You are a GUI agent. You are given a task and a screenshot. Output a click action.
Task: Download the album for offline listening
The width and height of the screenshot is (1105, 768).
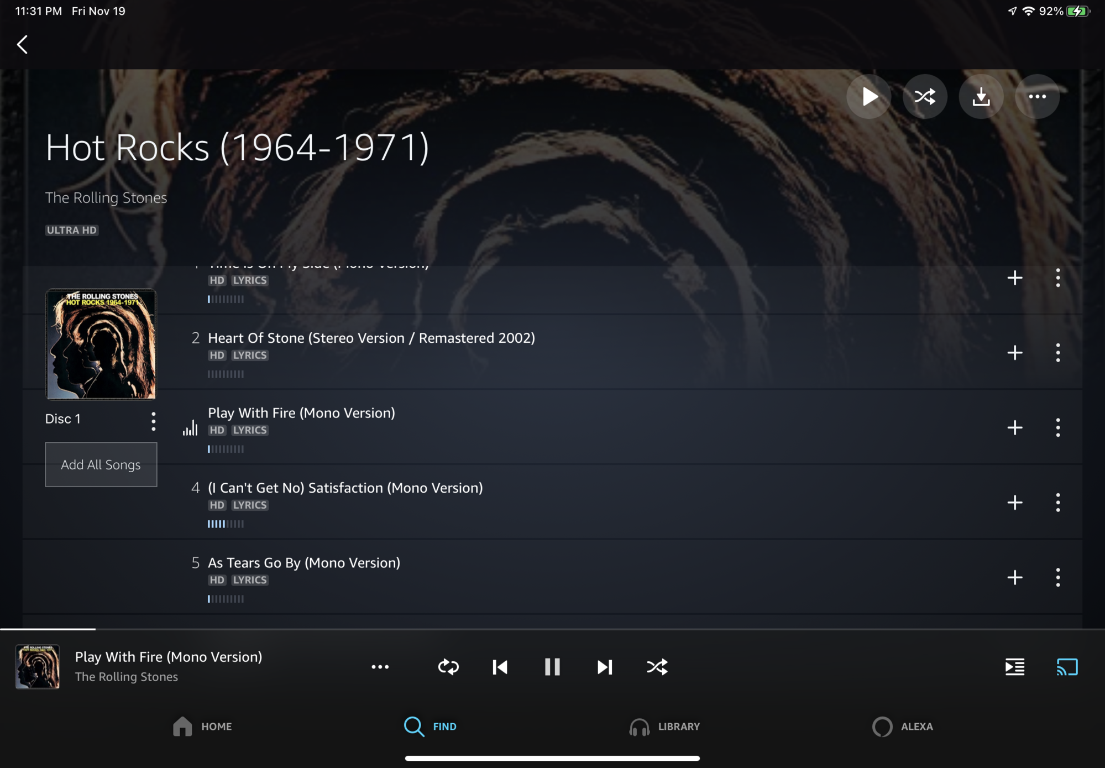981,97
